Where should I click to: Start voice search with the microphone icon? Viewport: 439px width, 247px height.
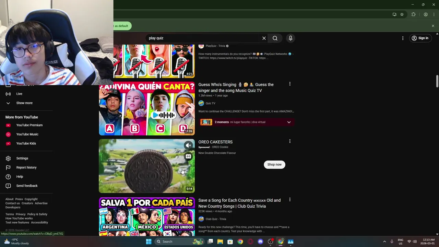point(290,38)
